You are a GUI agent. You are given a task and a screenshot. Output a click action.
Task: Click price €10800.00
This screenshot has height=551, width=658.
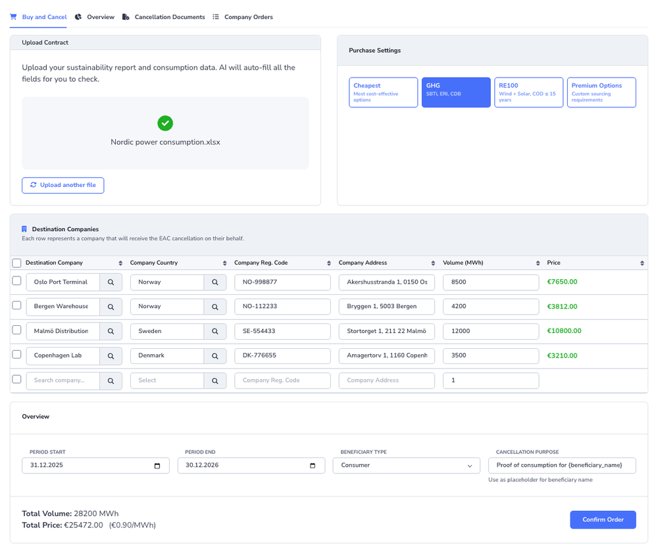click(x=565, y=331)
